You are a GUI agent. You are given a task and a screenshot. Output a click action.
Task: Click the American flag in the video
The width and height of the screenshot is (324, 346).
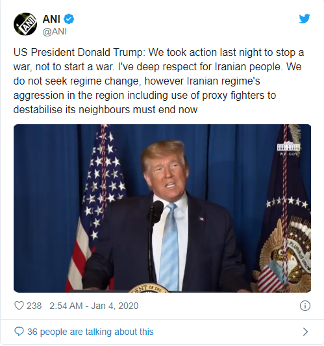click(96, 209)
